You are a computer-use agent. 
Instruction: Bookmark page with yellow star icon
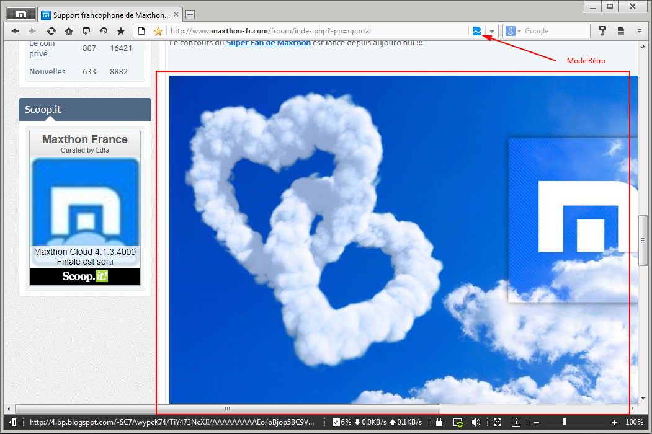(158, 31)
